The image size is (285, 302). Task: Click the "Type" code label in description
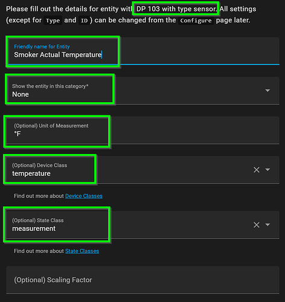point(53,21)
